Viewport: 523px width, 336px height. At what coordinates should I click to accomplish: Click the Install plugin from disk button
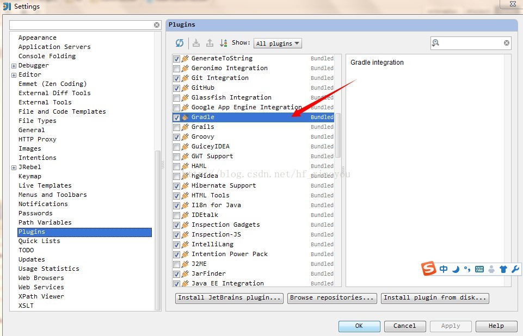pyautogui.click(x=434, y=298)
